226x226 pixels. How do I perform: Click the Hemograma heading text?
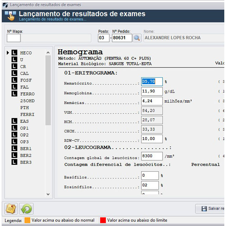coord(80,52)
